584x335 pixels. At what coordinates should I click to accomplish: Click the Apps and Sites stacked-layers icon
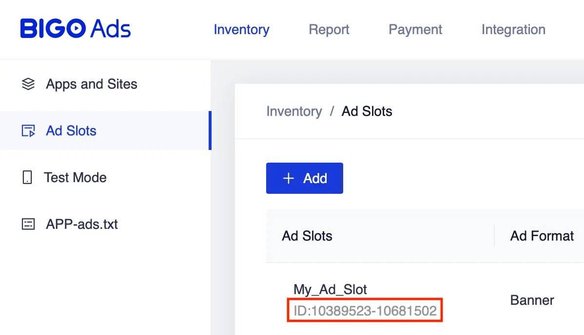(x=28, y=84)
